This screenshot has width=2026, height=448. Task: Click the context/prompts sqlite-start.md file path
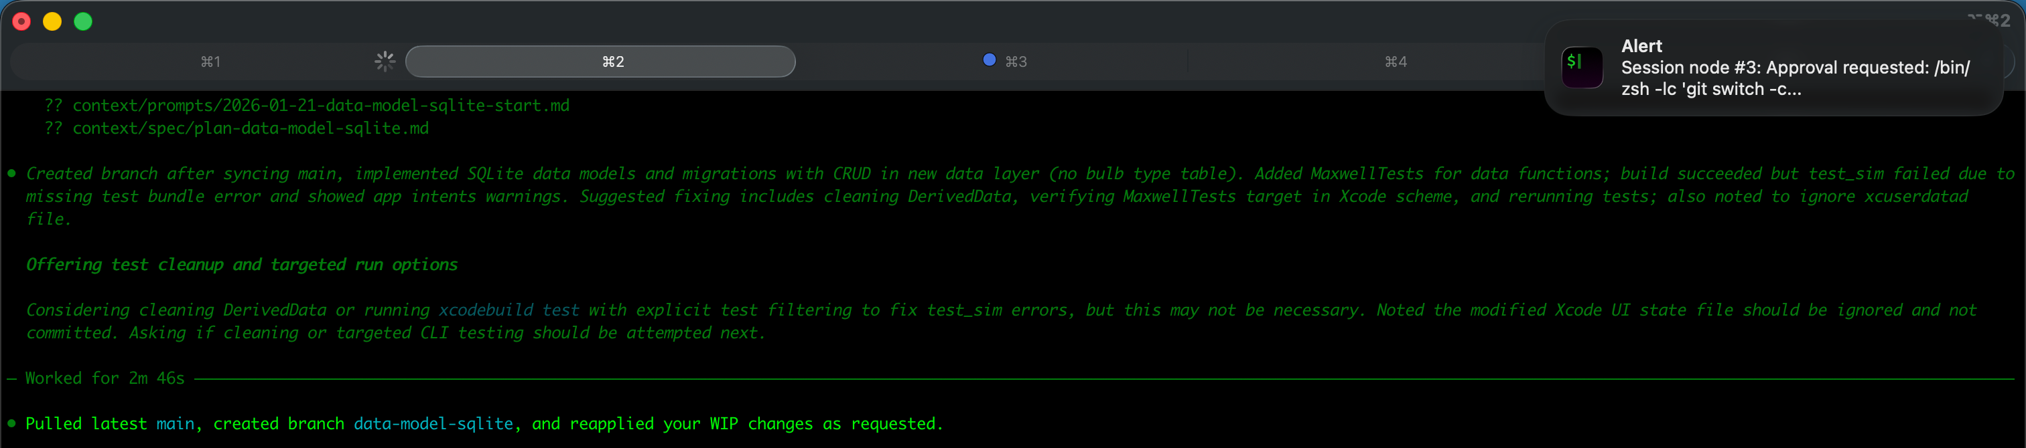click(x=321, y=105)
